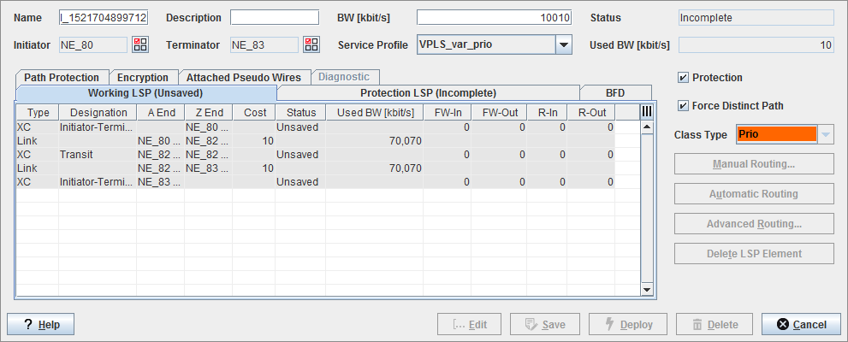Sort table by Cost column header
Image resolution: width=848 pixels, height=342 pixels.
click(255, 112)
